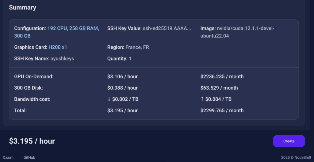
Task: Click the upload arrow bandwidth cost icon
Action: click(202, 99)
